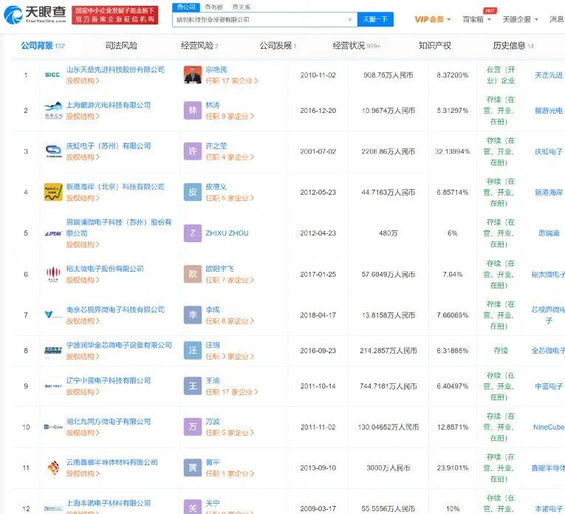Image resolution: width=565 pixels, height=514 pixels.
Task: Click the 许 avatar beside 许之莹
Action: click(193, 151)
